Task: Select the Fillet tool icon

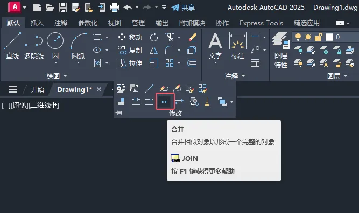Action: pos(170,50)
